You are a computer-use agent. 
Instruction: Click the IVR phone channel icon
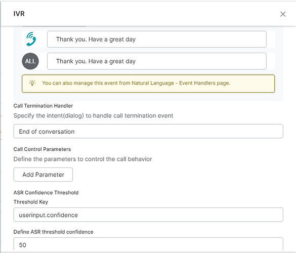point(31,39)
